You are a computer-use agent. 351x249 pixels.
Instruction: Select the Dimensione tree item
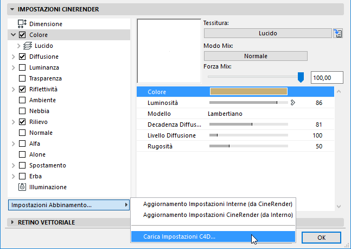click(46, 24)
